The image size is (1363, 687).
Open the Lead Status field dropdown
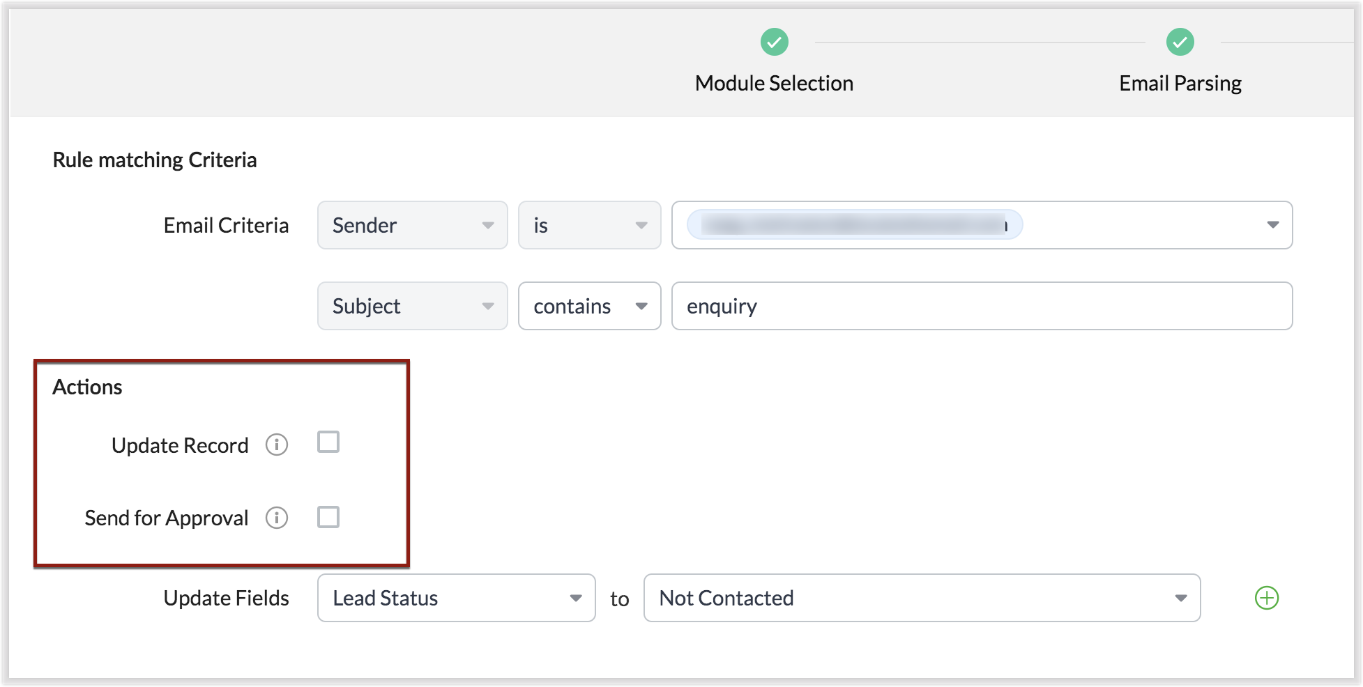pyautogui.click(x=456, y=598)
